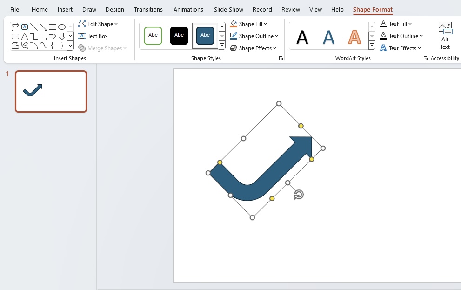Open the Animations tab
Image resolution: width=461 pixels, height=290 pixels.
point(188,9)
